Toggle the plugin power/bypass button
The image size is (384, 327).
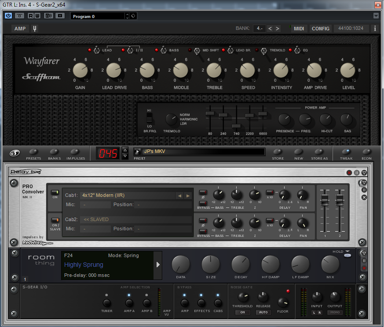[8, 16]
